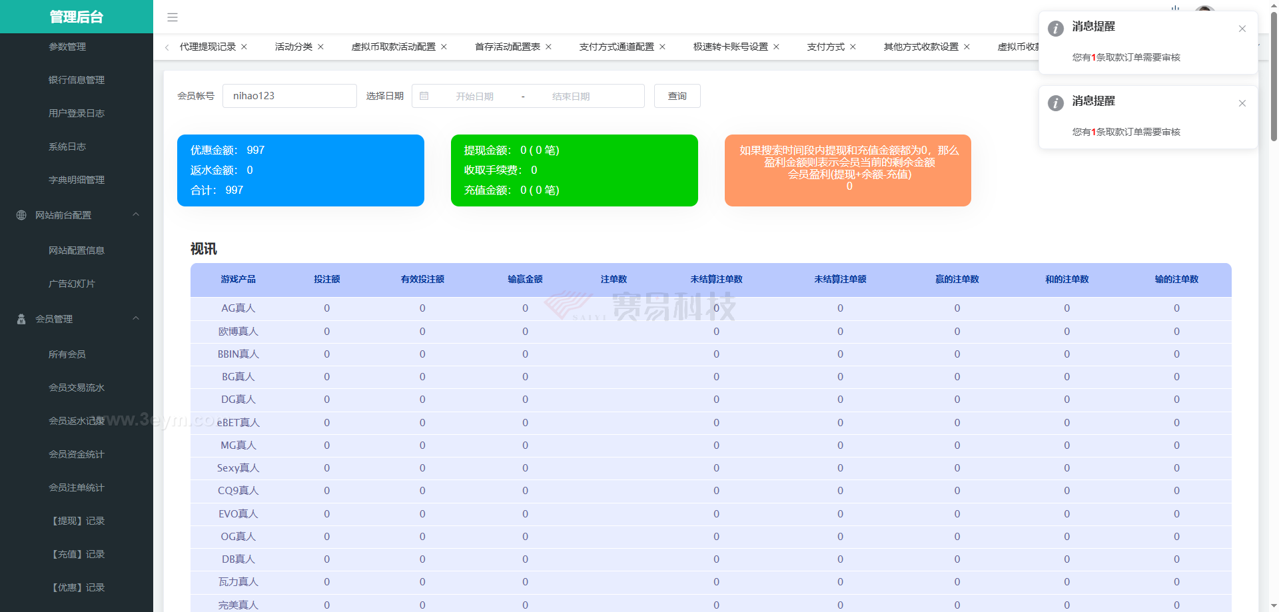Open 会员交易流水 in the sidebar
The height and width of the screenshot is (612, 1279).
77,388
